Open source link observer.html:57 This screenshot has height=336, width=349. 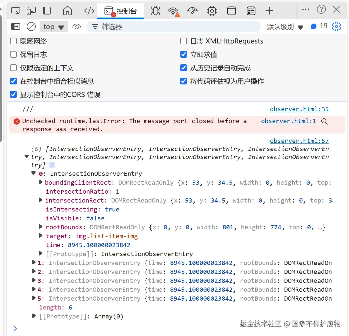click(299, 141)
